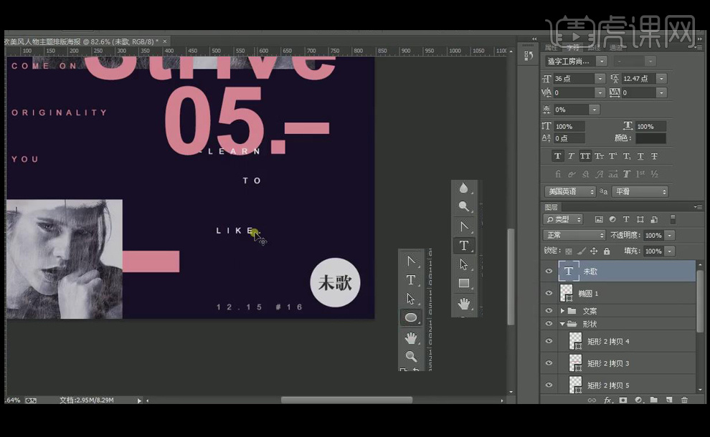710x437 pixels.
Task: Switch to the 路径 tab
Action: [594, 47]
